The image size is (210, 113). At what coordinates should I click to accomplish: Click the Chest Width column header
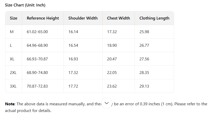(x=118, y=18)
